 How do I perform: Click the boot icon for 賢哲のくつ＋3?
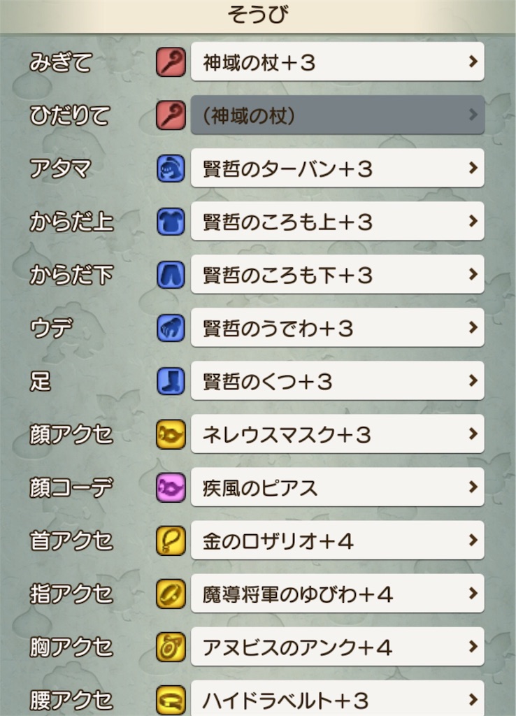click(x=171, y=380)
